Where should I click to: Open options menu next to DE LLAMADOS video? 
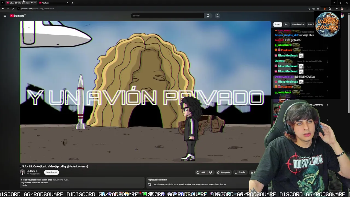(327, 105)
